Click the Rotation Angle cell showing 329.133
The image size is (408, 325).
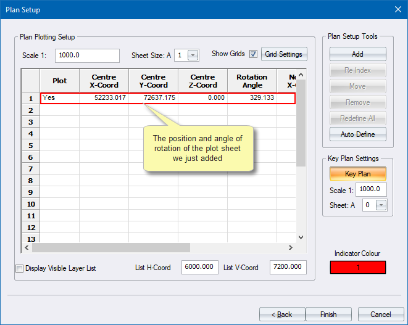252,98
